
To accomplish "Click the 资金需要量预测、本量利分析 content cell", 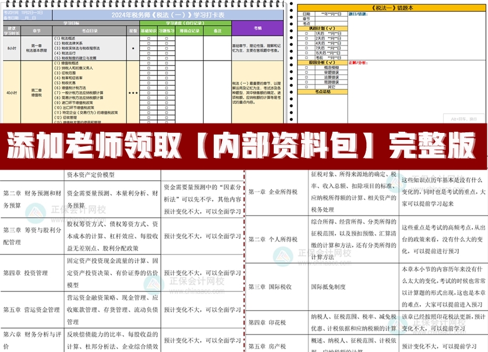I will (112, 199).
